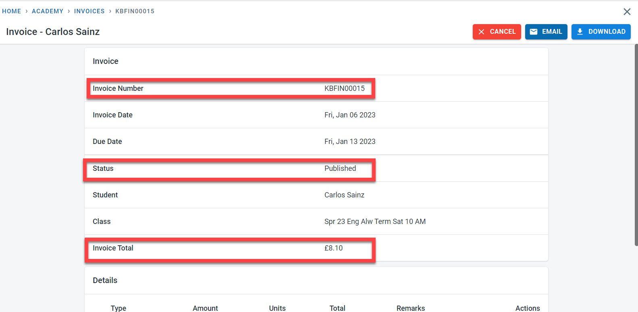Click the Units column header

click(x=277, y=308)
